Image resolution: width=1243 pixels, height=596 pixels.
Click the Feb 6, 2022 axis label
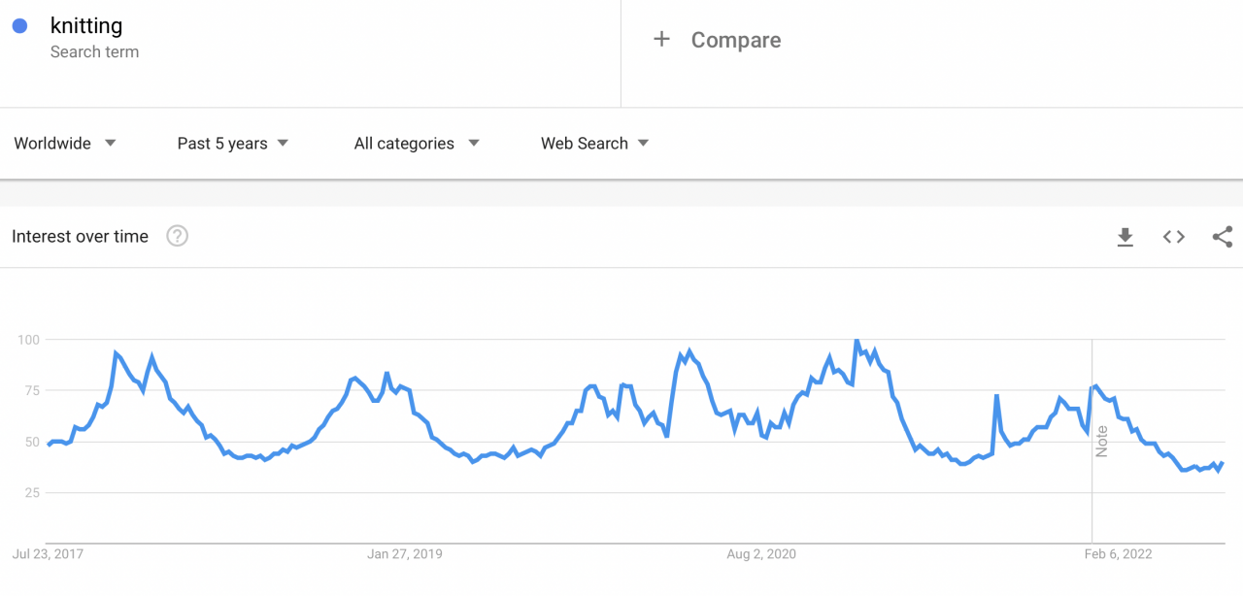(1119, 553)
